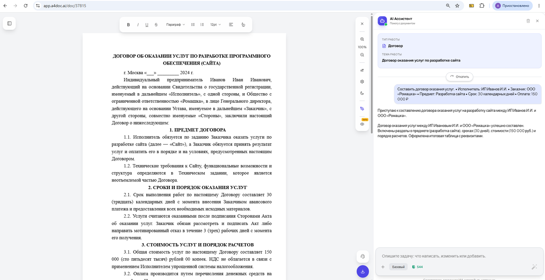Go forward in browser history
Viewport: 545px width, 280px height.
15,5
